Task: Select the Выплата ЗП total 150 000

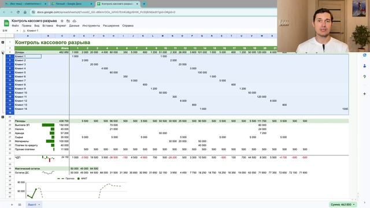Action: [62, 125]
